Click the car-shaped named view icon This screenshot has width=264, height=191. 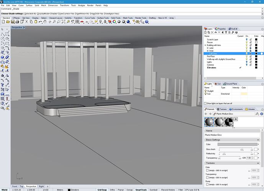click(x=82, y=22)
